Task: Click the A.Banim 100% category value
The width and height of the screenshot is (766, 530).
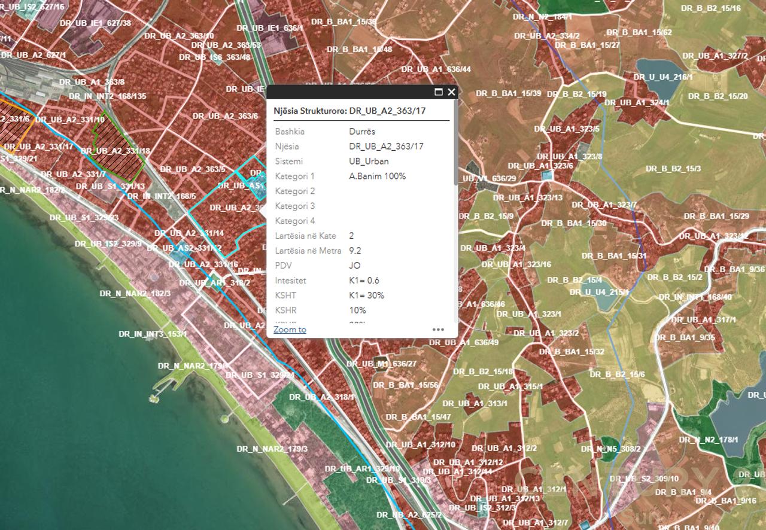Action: [377, 176]
